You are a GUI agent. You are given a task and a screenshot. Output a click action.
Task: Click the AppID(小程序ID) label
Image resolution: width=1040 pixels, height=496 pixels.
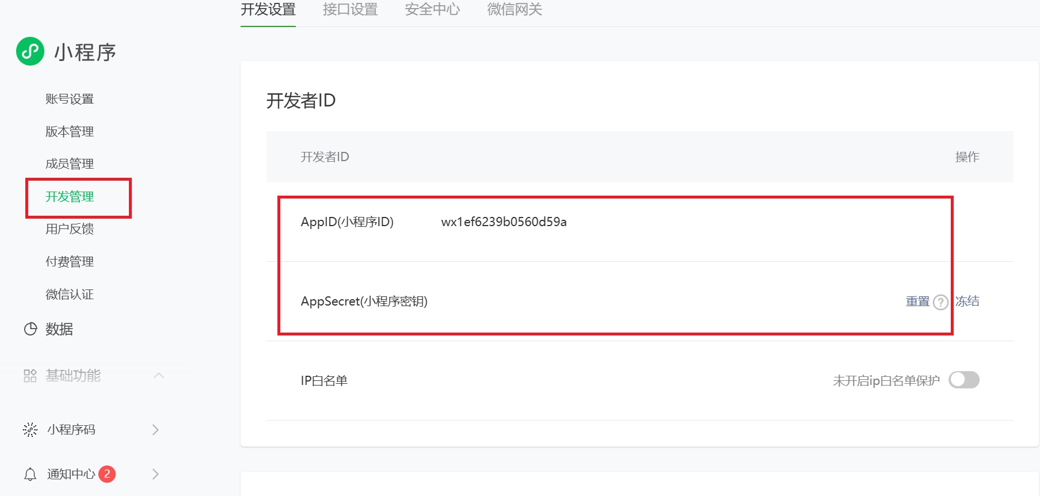point(347,222)
